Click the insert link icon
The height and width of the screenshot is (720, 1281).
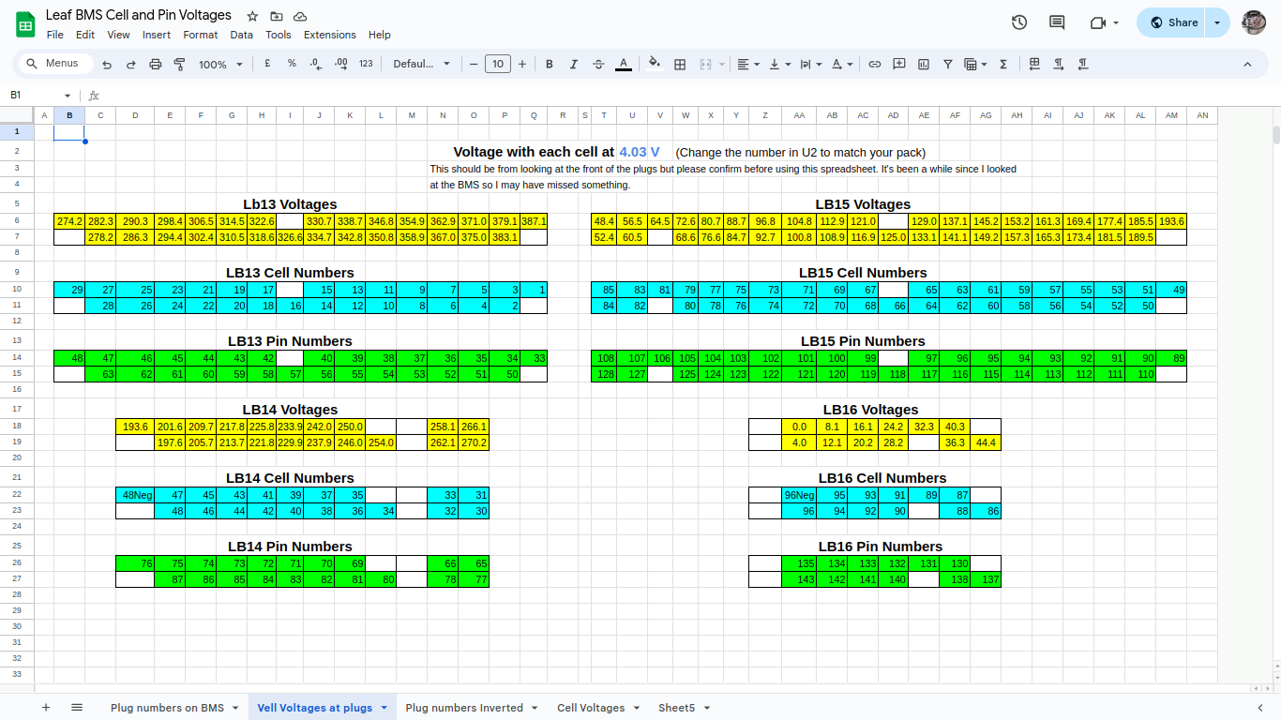click(874, 64)
